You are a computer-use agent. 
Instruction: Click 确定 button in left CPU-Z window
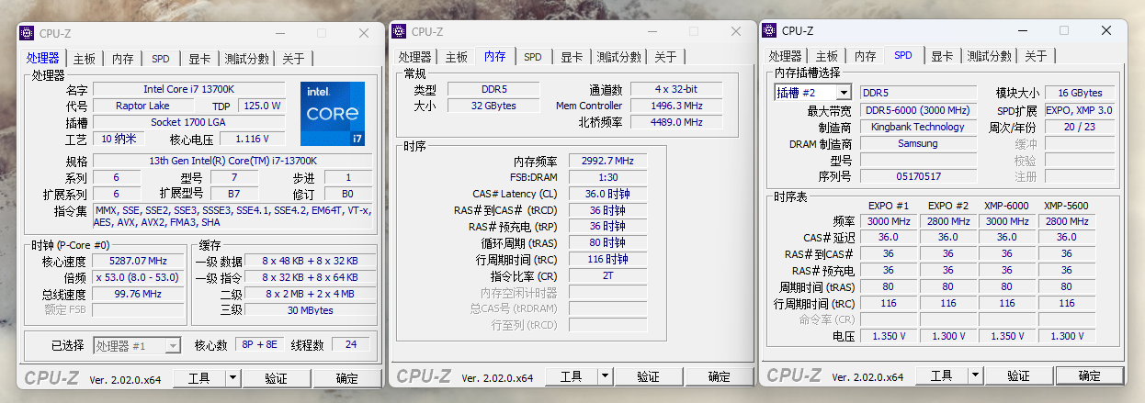click(x=347, y=378)
